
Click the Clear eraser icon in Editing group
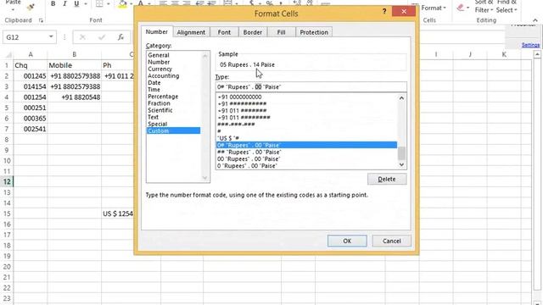click(460, 8)
